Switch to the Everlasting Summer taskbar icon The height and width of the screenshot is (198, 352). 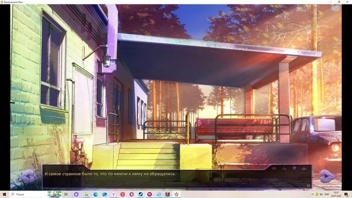pos(177,194)
